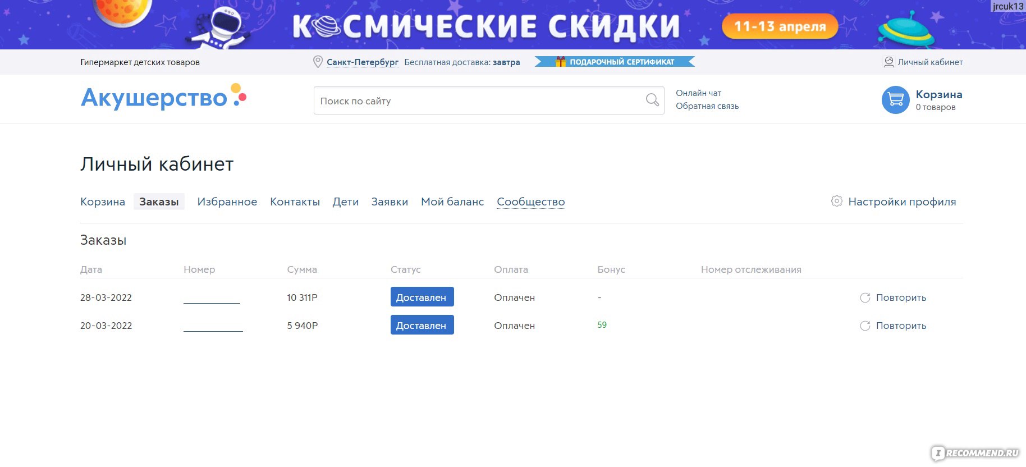Click the date 28-03-2022
The height and width of the screenshot is (467, 1026).
point(106,297)
